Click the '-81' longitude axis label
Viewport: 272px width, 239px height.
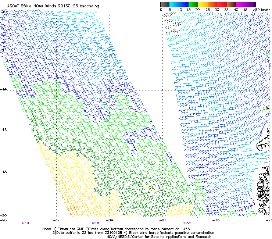163,220
